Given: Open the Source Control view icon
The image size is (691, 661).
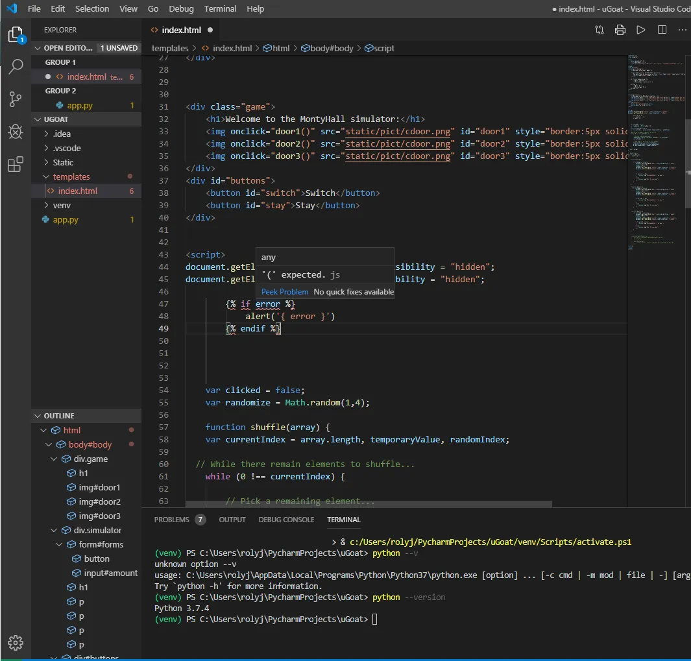Looking at the screenshot, I should 16,99.
